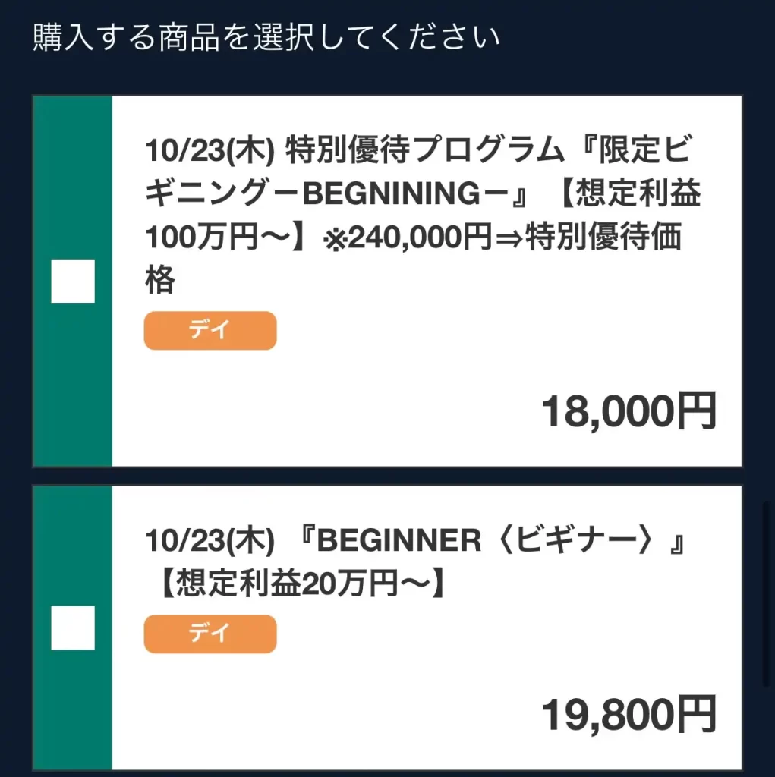Screen dimensions: 775x777
Task: Click the 購入する商品を選択してください heading
Action: pos(266,38)
